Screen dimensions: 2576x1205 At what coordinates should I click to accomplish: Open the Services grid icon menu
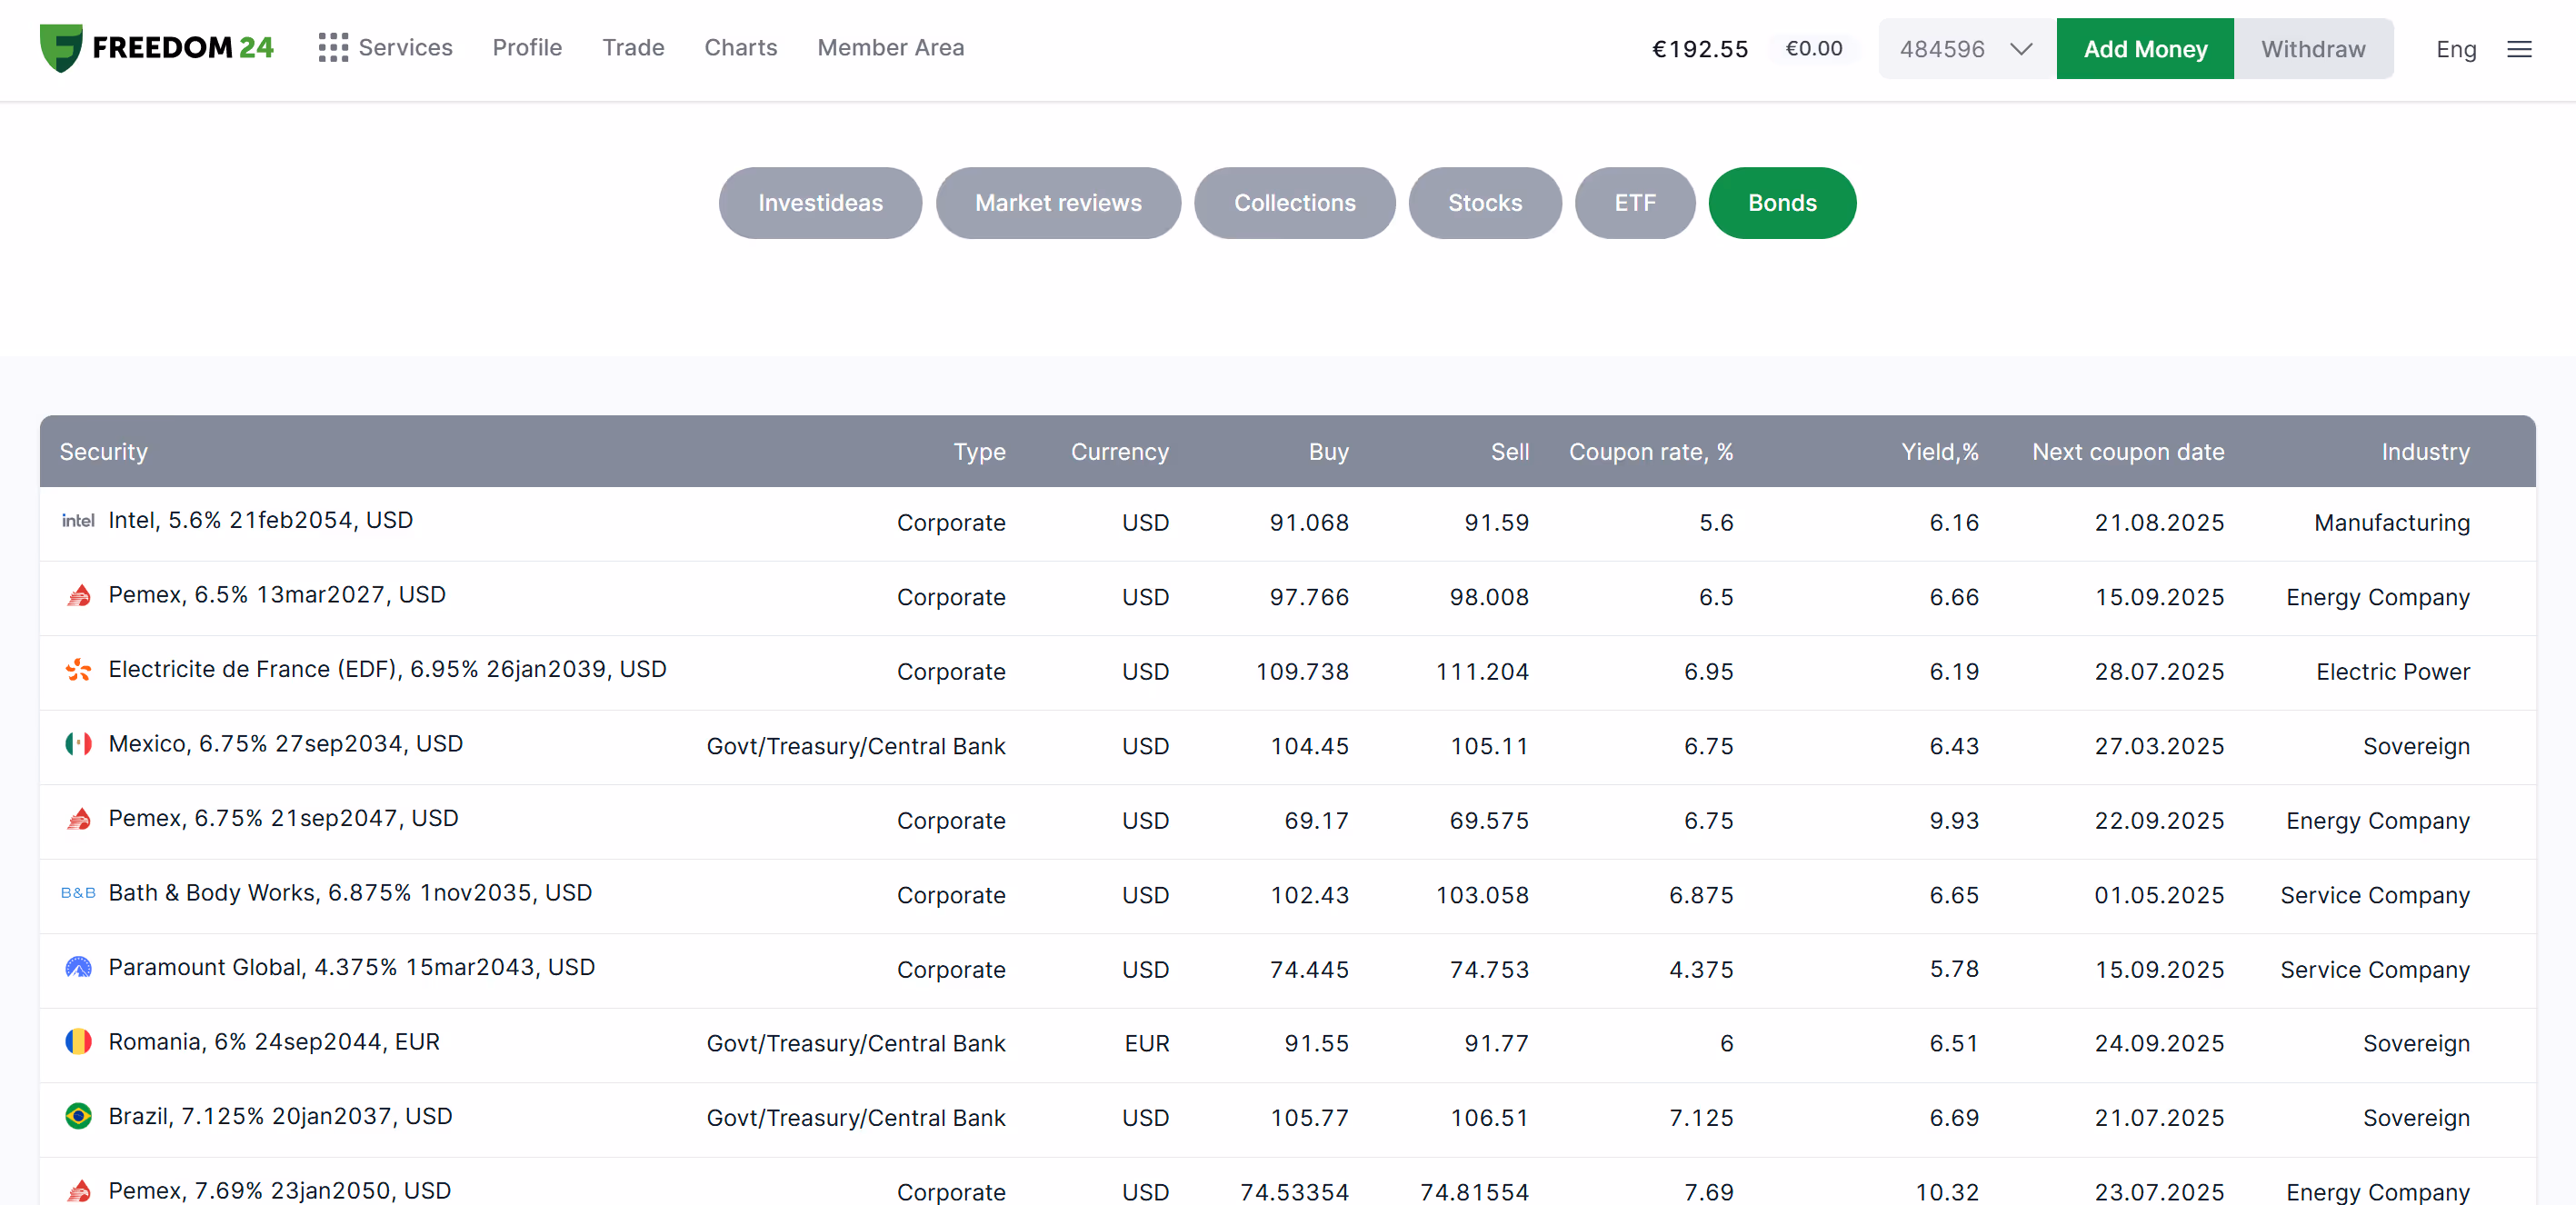333,48
